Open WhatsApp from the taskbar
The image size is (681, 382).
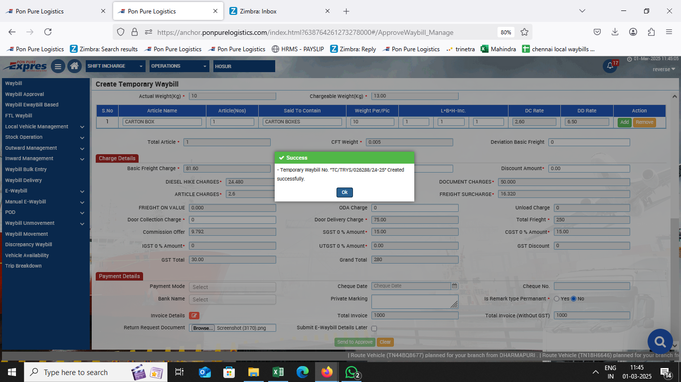point(352,372)
